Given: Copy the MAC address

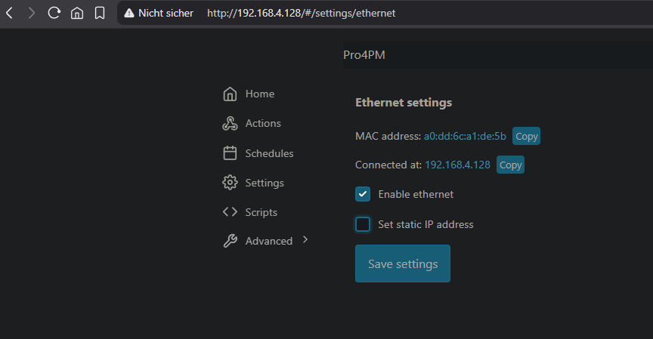Looking at the screenshot, I should pyautogui.click(x=526, y=137).
